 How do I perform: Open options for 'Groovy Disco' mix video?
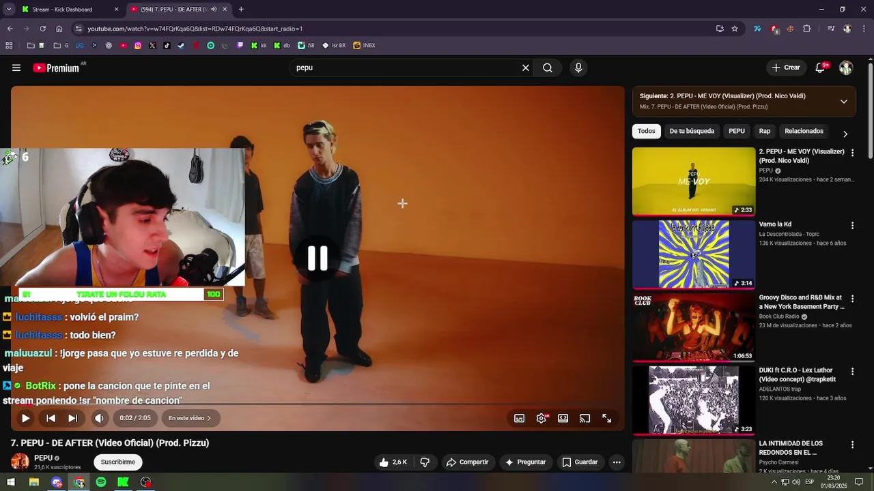point(852,299)
